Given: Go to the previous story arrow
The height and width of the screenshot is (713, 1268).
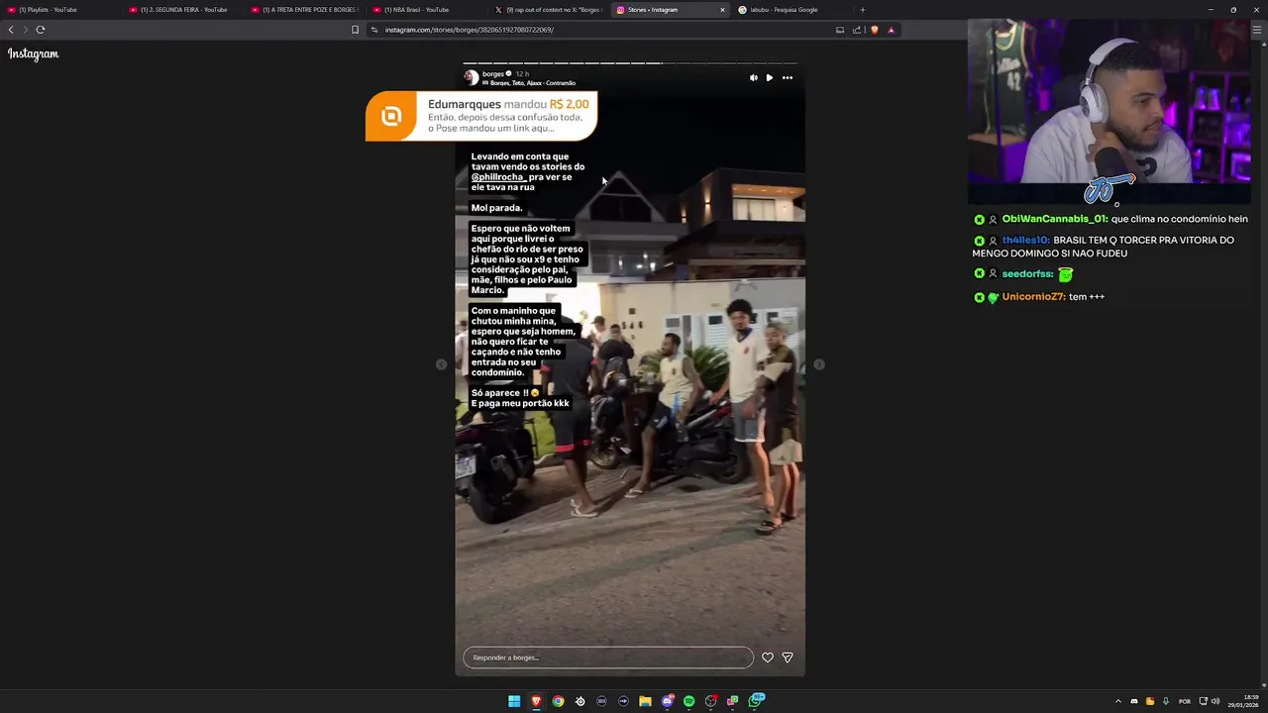Looking at the screenshot, I should (x=441, y=364).
